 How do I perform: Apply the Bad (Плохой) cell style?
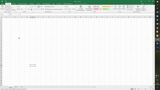pos(98,9)
